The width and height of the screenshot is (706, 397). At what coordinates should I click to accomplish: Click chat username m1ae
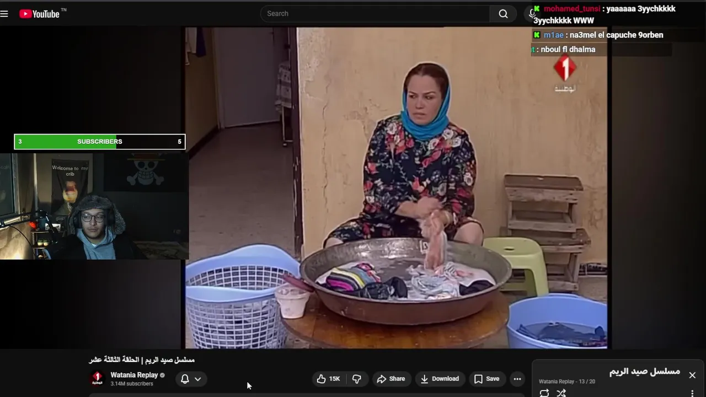click(554, 35)
